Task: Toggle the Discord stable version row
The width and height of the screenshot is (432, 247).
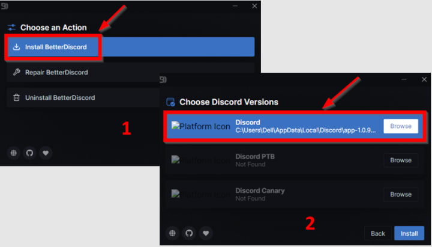Action: [295, 126]
